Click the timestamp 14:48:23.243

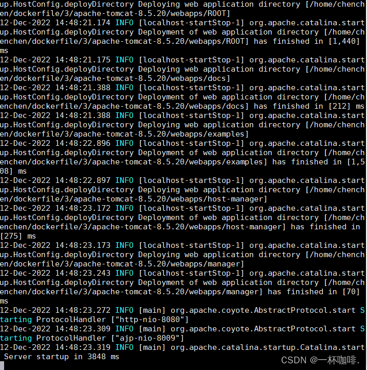[x=83, y=273]
